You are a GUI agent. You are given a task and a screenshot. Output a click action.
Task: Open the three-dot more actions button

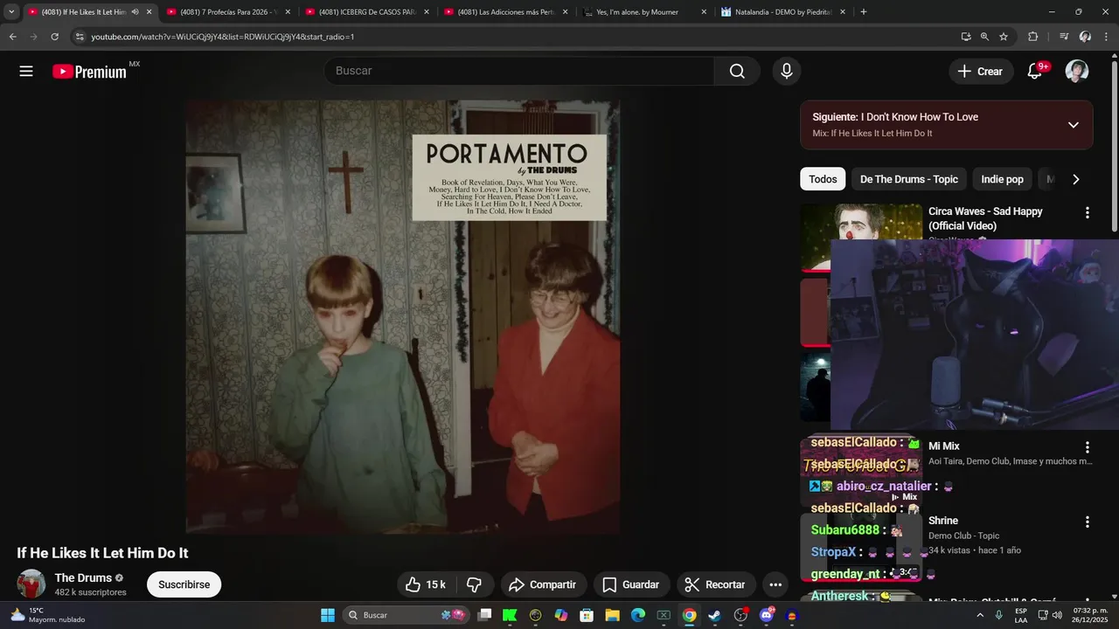(x=775, y=584)
